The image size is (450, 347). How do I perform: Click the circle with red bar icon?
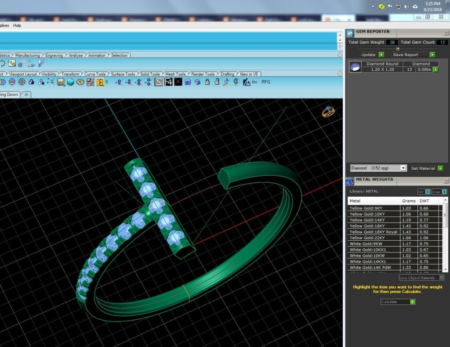click(12, 82)
